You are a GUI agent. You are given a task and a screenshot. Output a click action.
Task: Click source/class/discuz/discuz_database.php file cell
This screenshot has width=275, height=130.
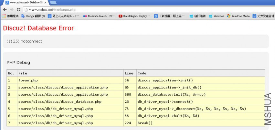pos(70,102)
